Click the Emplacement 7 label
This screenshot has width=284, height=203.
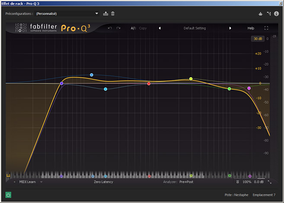(x=264, y=195)
